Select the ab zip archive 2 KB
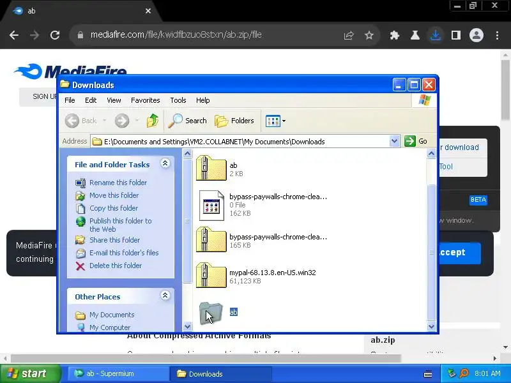Image resolution: width=511 pixels, height=383 pixels. coord(211,169)
